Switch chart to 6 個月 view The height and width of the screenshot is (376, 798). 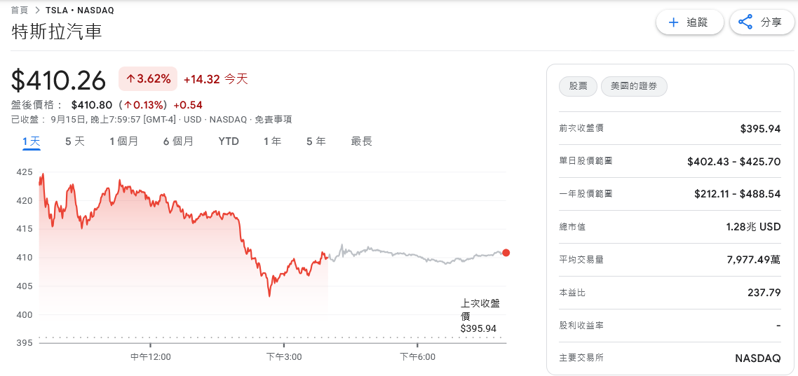click(178, 141)
